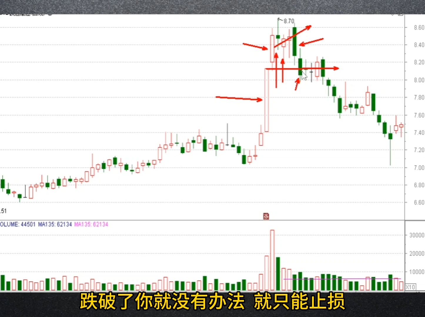This screenshot has width=425, height=317.
Task: Click the 7.20 price axis label
Action: click(x=419, y=150)
